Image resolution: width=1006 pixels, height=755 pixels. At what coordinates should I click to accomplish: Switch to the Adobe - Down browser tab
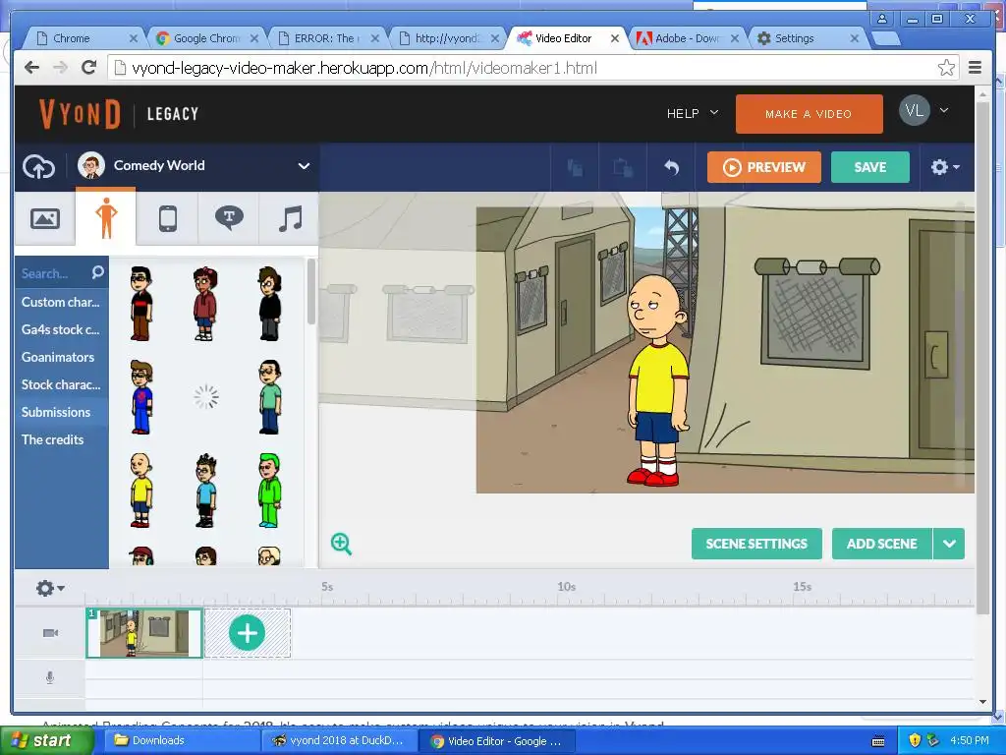[687, 38]
